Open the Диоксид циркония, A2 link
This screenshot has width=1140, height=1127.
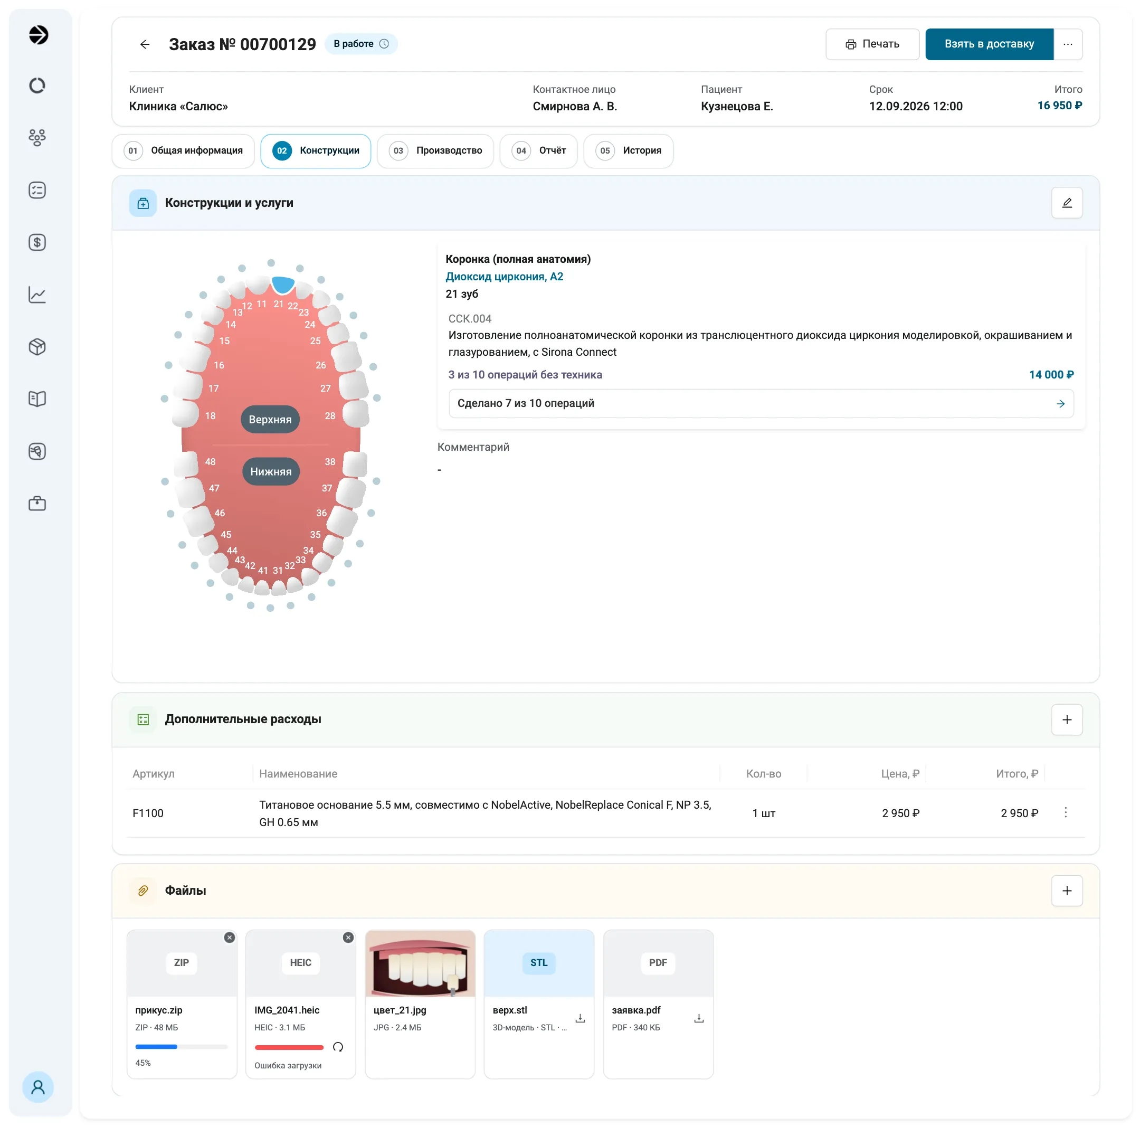(x=505, y=277)
